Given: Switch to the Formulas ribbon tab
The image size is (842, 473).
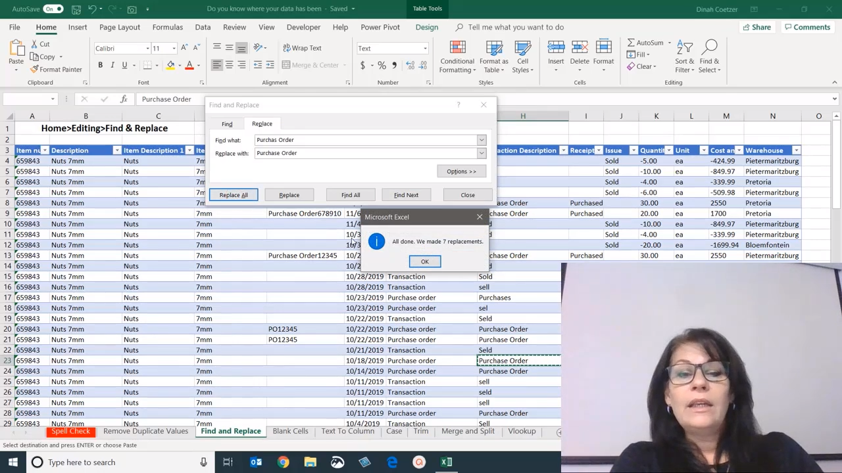Looking at the screenshot, I should pos(168,27).
